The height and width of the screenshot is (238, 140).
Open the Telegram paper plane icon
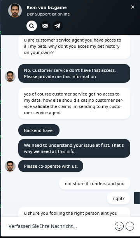click(x=58, y=26)
